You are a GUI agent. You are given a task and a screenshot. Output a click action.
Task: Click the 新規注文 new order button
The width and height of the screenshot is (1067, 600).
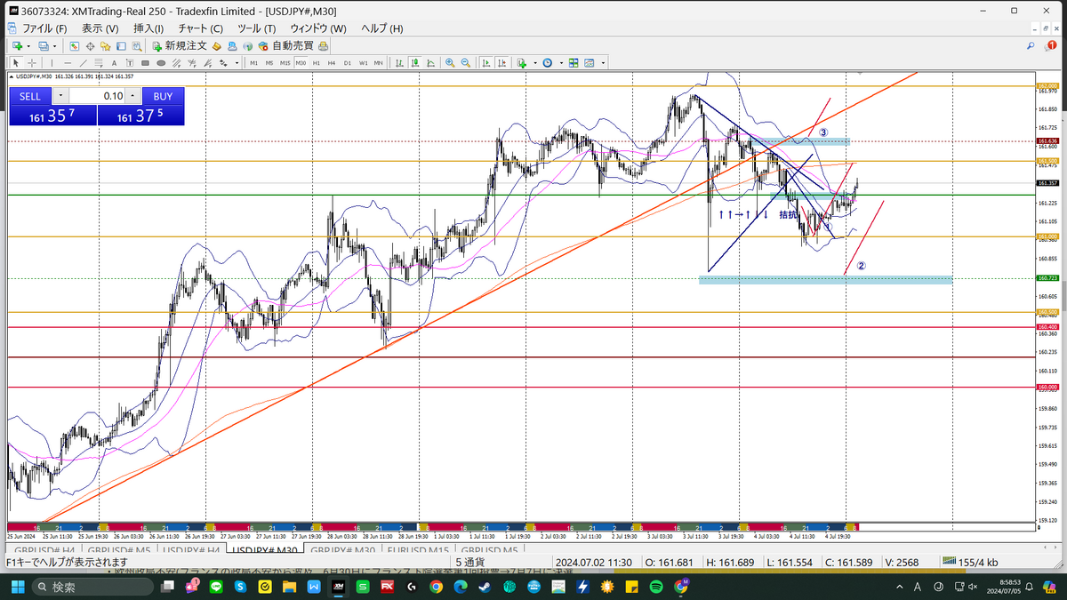[178, 45]
